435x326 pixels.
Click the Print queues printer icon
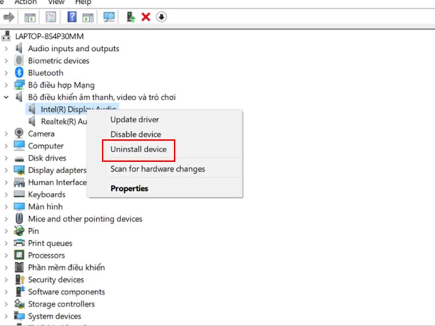(x=19, y=243)
